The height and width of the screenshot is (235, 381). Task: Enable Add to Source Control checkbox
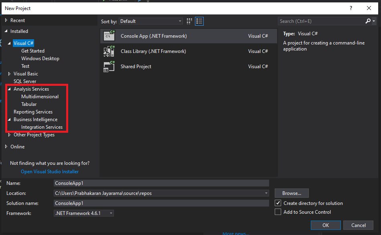278,212
